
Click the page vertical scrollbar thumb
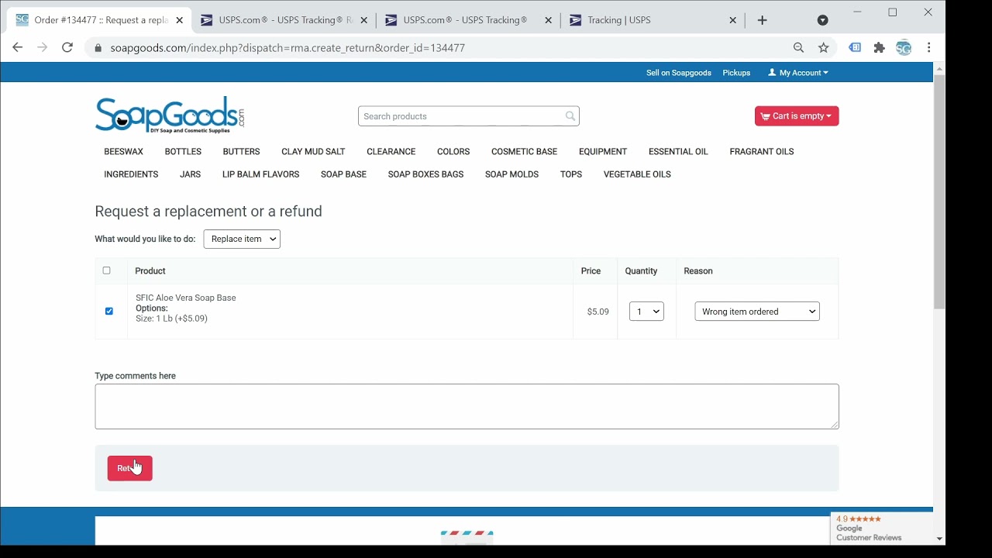(x=939, y=192)
